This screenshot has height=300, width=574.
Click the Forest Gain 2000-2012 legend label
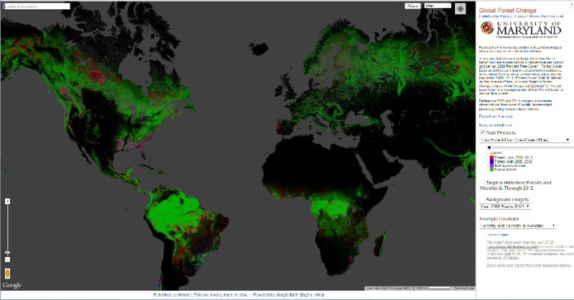coord(513,162)
